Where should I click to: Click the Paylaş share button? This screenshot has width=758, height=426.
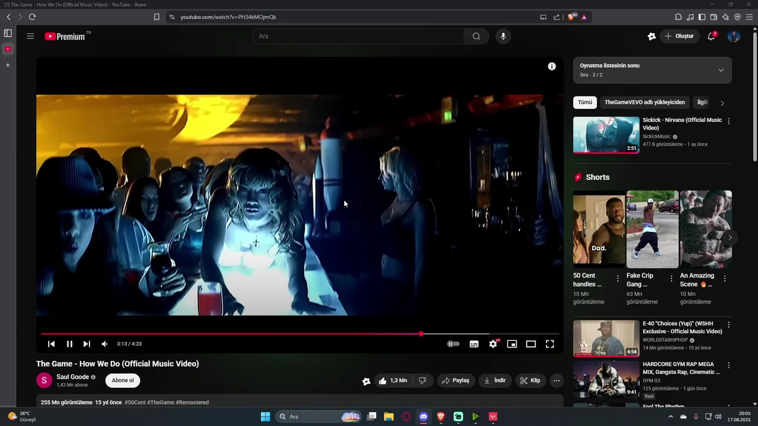click(x=455, y=380)
